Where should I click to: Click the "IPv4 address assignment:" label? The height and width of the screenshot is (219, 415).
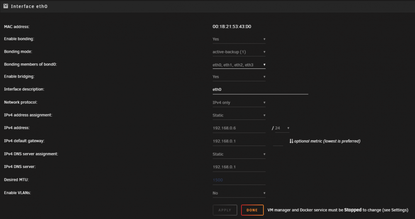coord(28,115)
